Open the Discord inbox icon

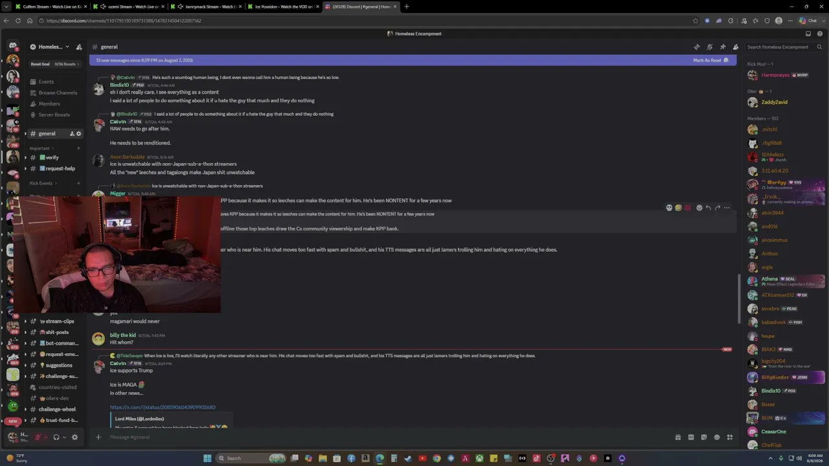click(x=808, y=34)
